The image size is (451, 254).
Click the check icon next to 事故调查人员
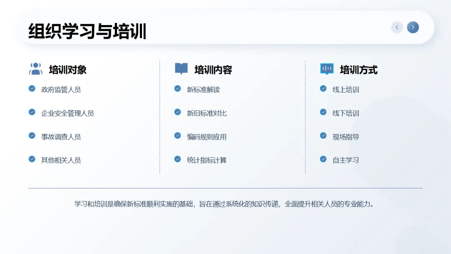(32, 135)
